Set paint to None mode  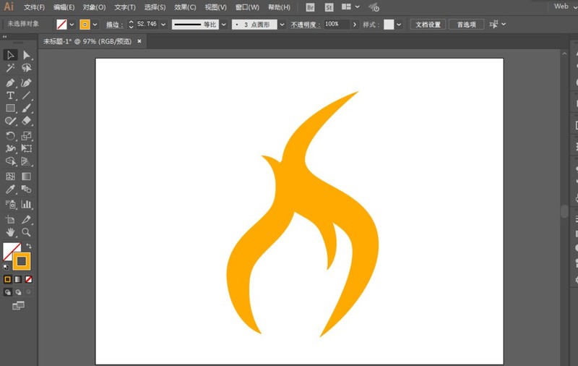28,279
